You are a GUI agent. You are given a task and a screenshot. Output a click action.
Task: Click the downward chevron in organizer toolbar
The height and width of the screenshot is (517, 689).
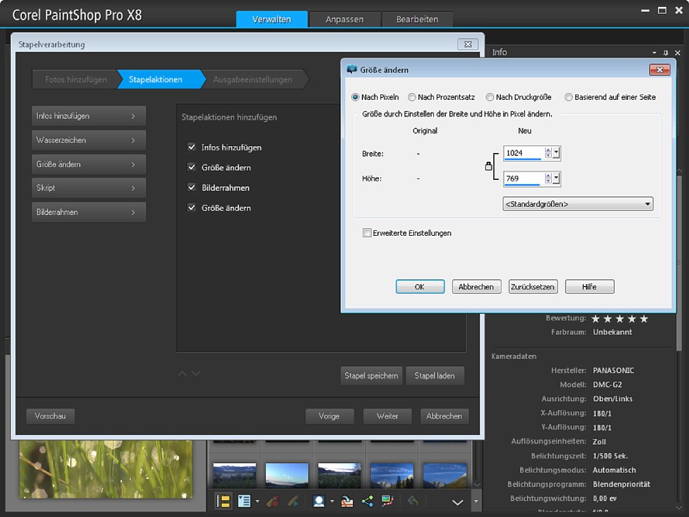click(457, 502)
